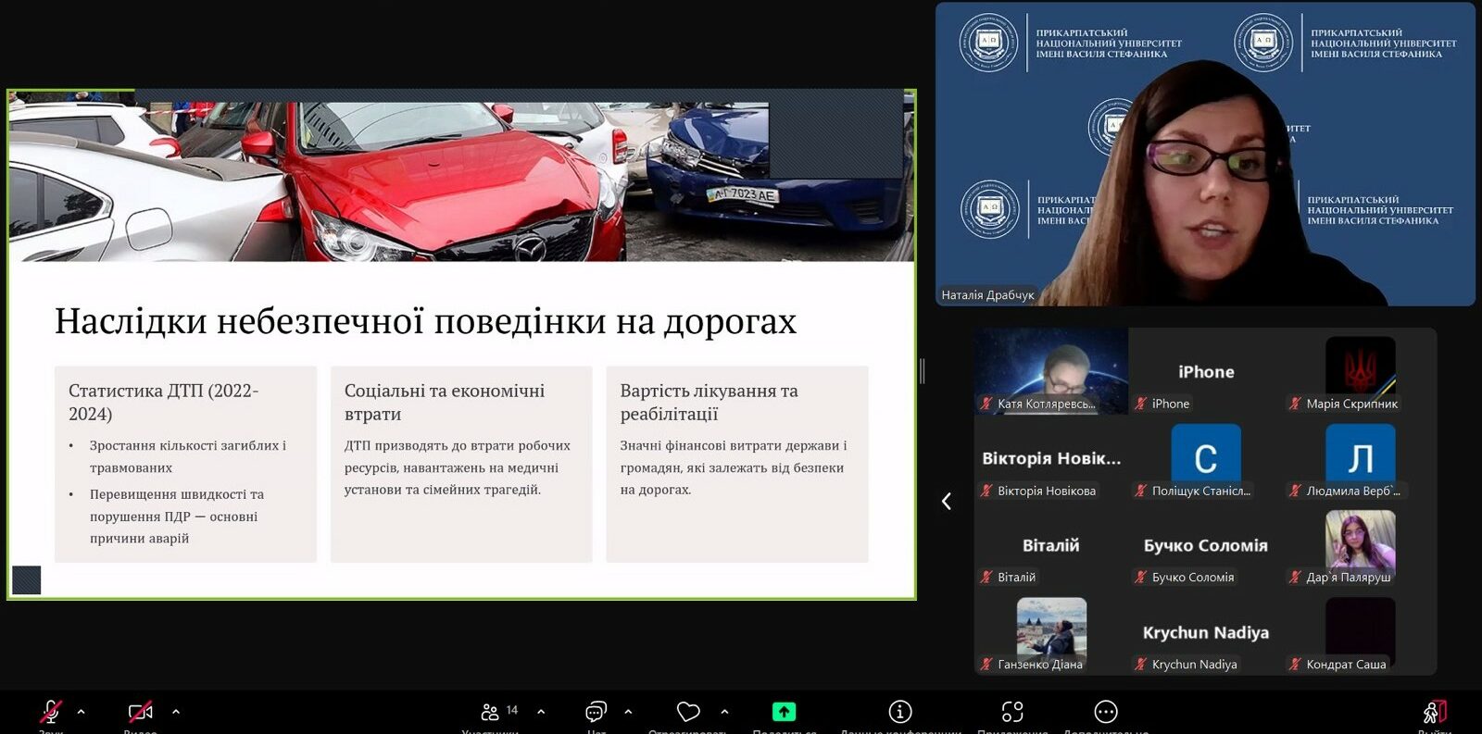Select Дар'я Паляруш participant video tile
Screen dimensions: 1482x734
click(x=1360, y=546)
